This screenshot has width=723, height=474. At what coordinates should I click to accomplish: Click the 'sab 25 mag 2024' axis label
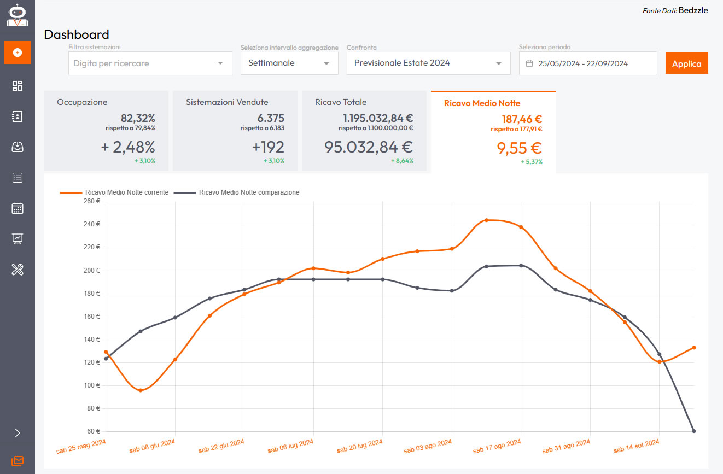point(81,446)
